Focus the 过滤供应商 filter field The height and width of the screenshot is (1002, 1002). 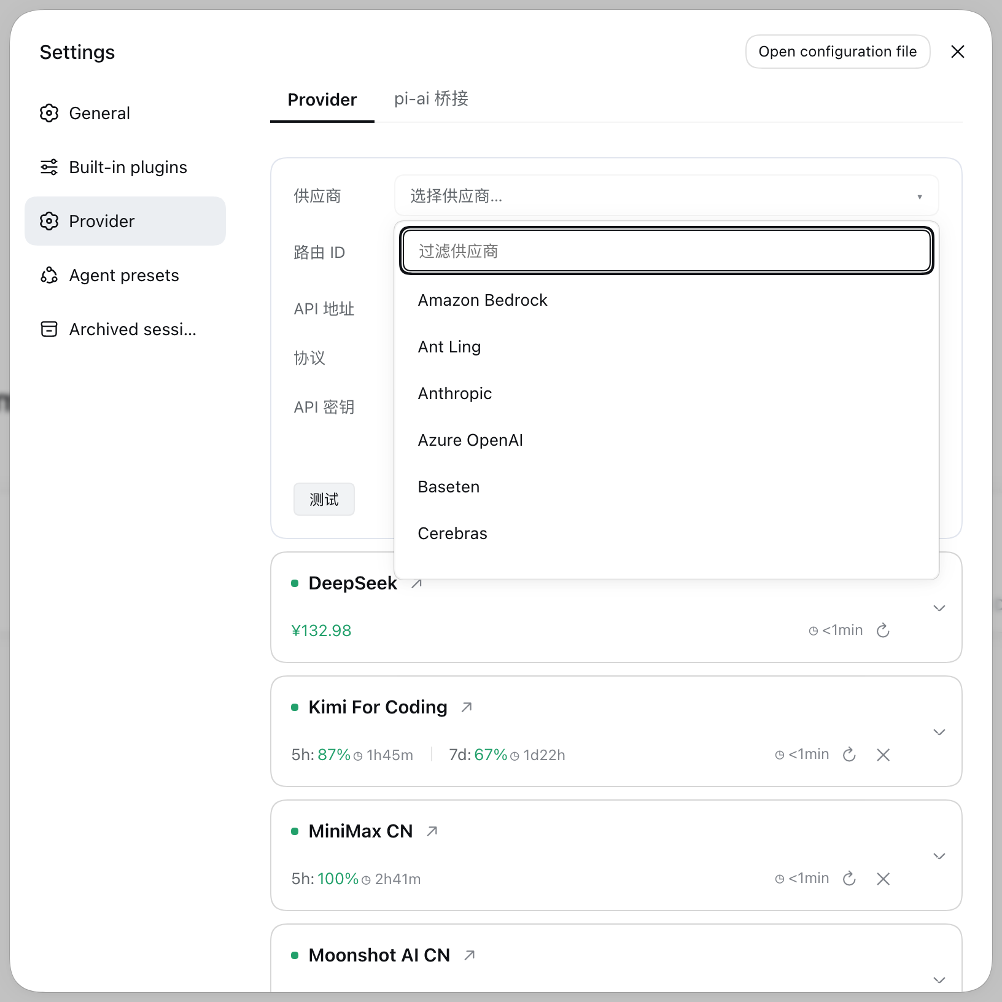[666, 251]
